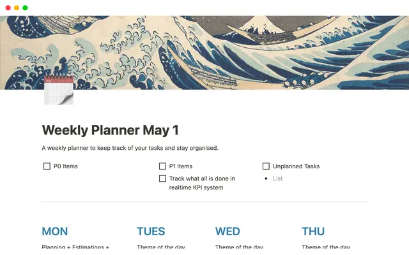Click the Unplanned Tasks label text
The height and width of the screenshot is (255, 409).
tap(296, 166)
